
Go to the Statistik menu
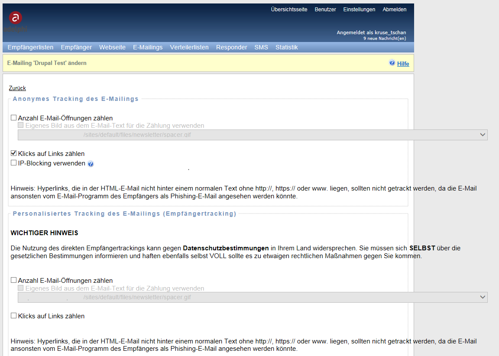[287, 47]
